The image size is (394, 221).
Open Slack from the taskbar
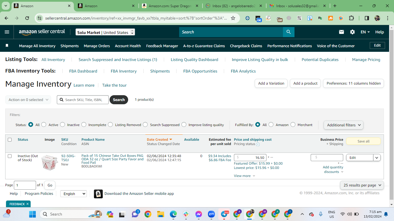tap(186, 214)
